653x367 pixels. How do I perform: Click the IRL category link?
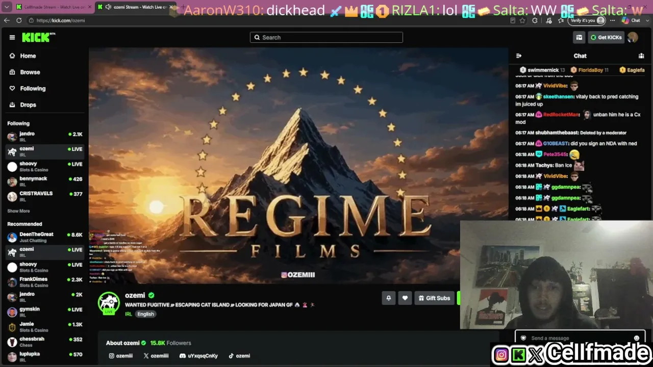tap(129, 314)
